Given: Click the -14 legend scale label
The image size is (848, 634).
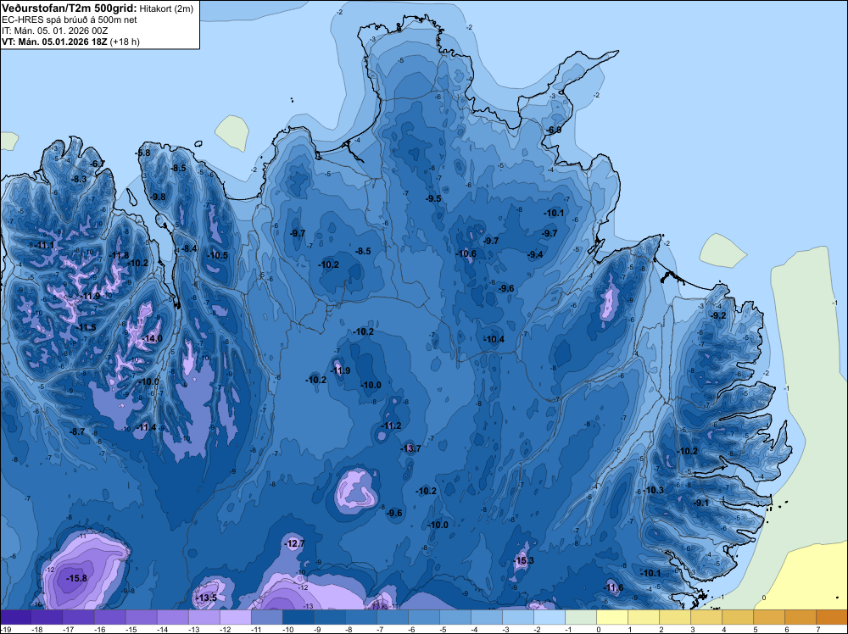Looking at the screenshot, I should 163,629.
